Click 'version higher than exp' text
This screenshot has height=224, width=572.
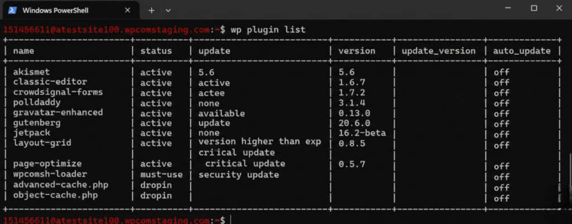[260, 141]
